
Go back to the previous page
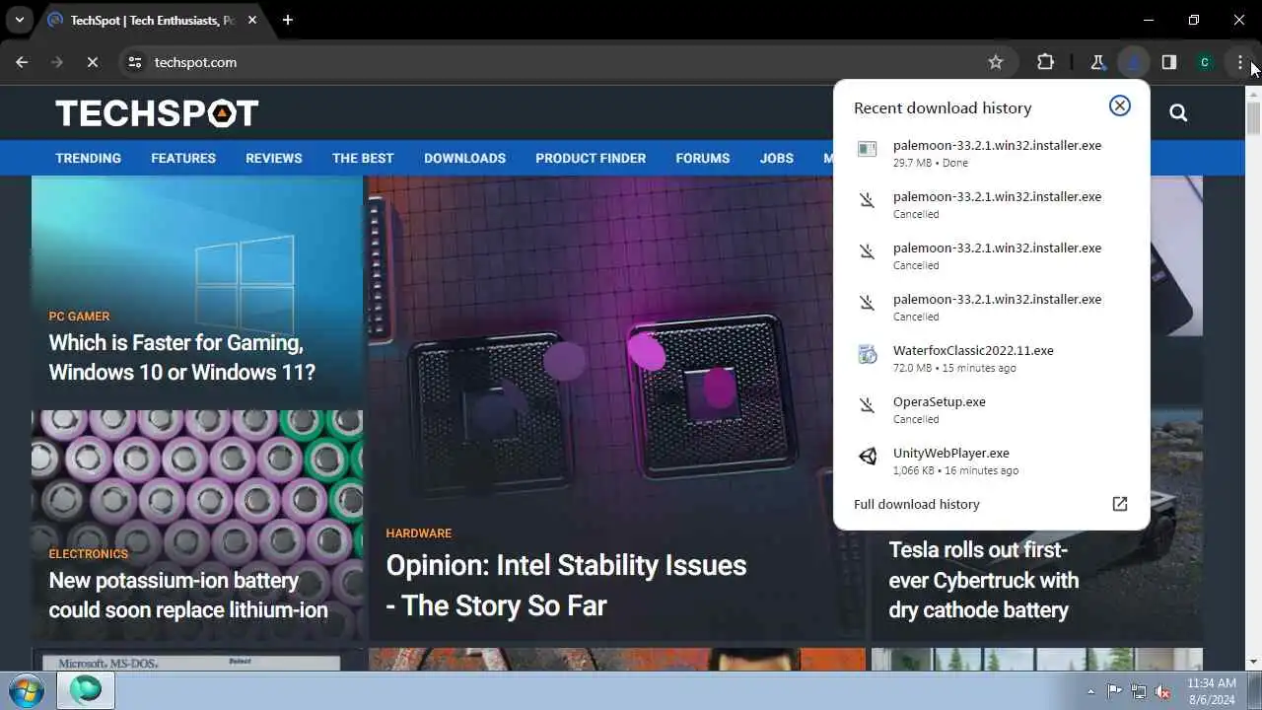(22, 62)
